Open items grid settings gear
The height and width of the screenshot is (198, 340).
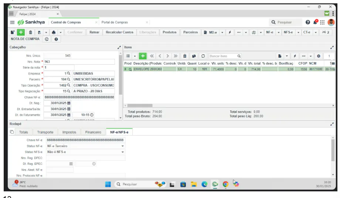tap(319, 56)
